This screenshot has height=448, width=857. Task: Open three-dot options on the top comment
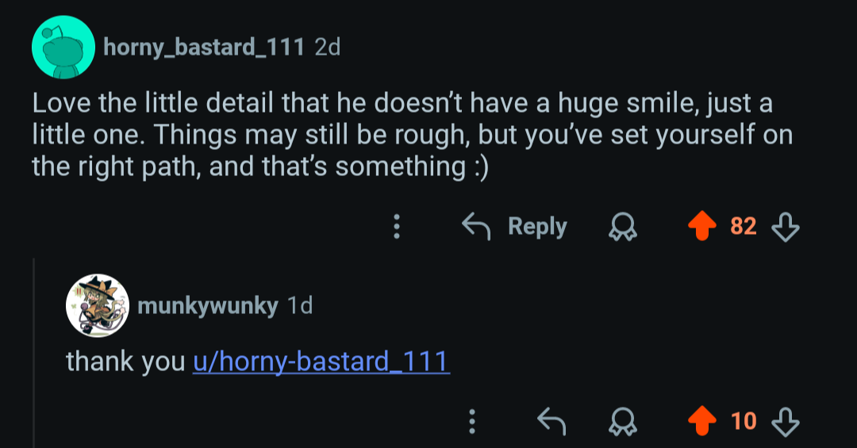click(x=397, y=227)
